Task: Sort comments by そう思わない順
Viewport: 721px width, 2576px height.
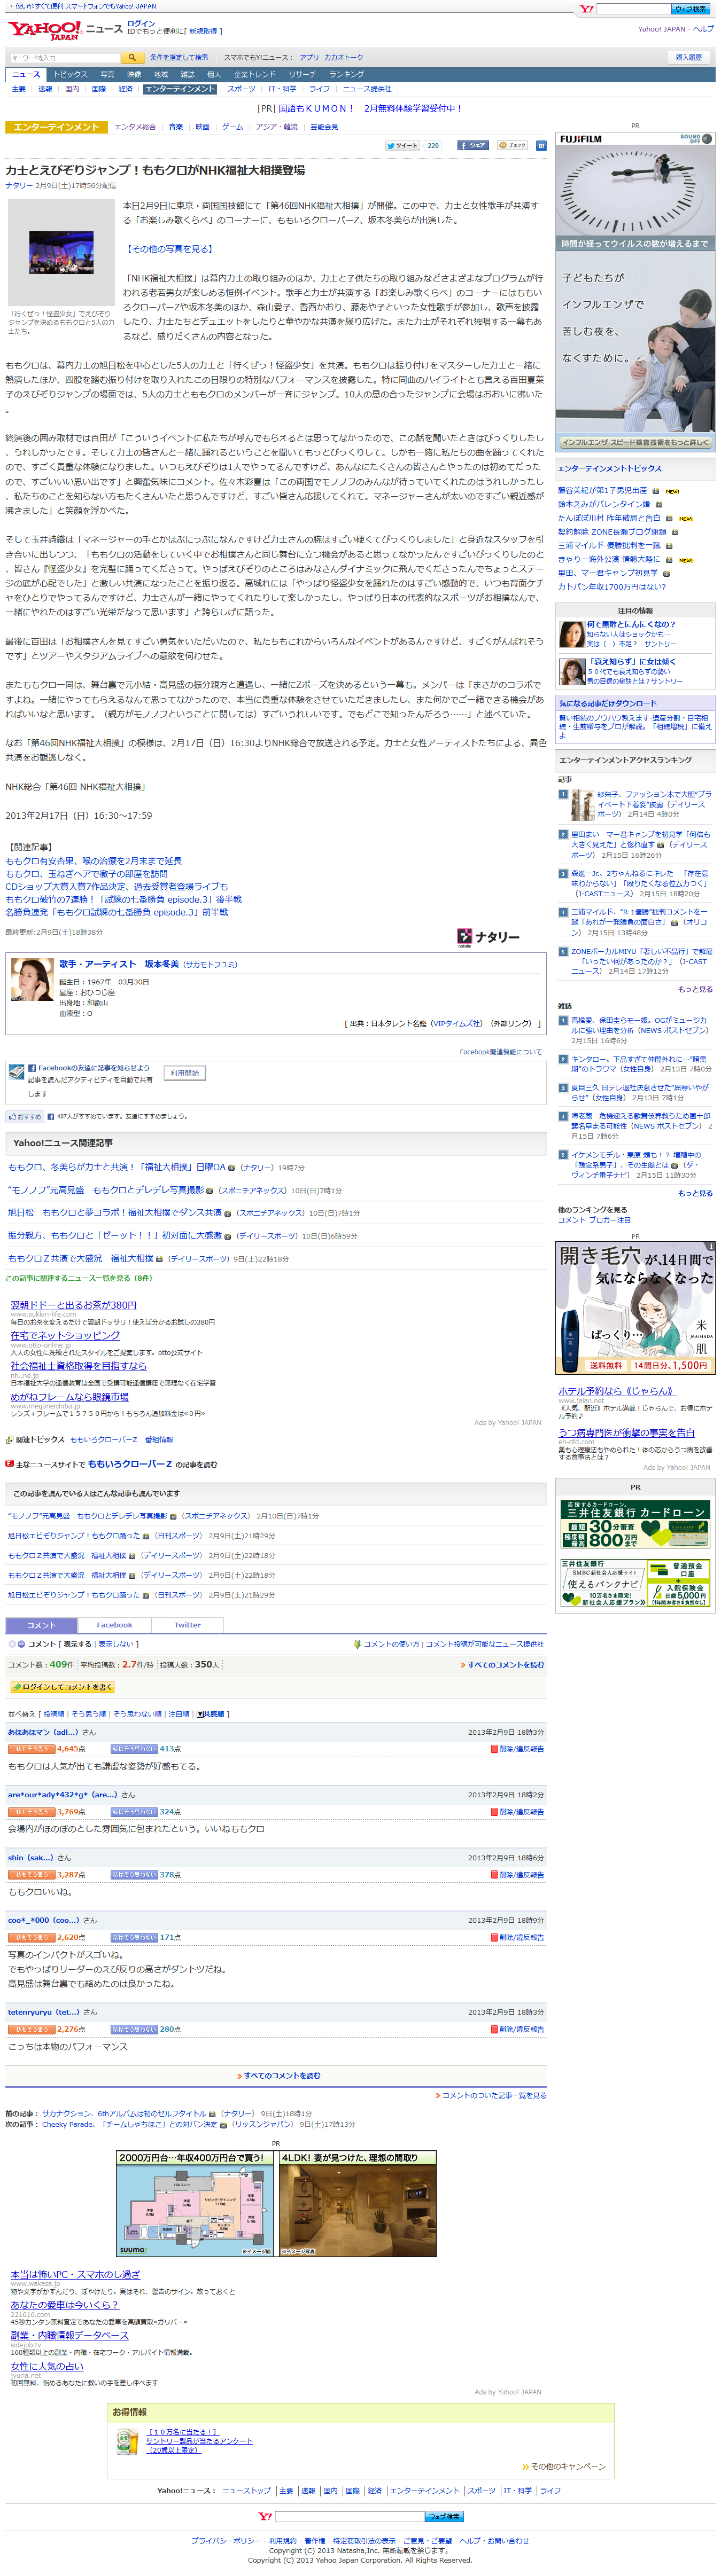Action: click(137, 1714)
